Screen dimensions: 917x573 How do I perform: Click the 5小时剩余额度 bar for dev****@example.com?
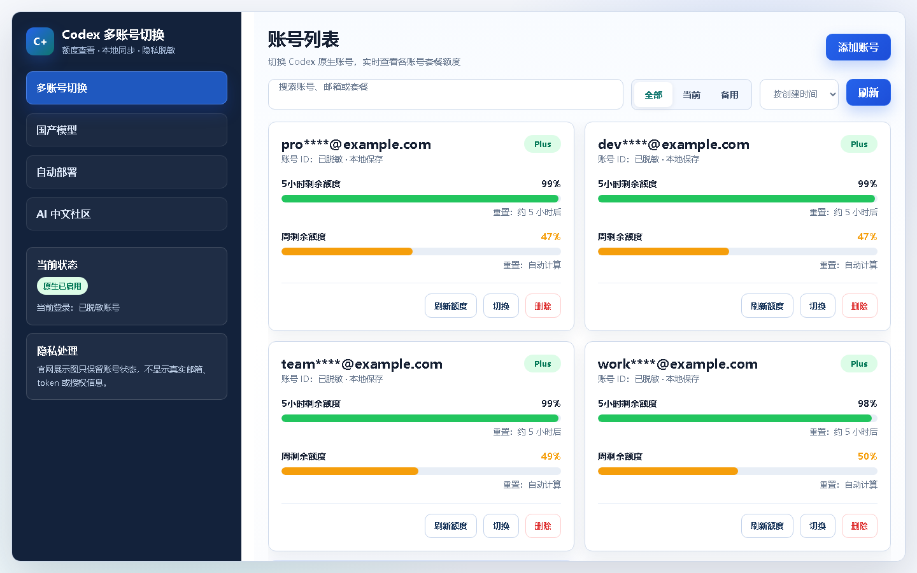point(737,199)
